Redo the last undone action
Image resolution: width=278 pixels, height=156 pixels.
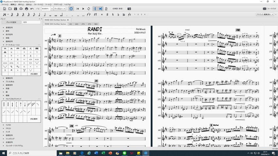pyautogui.click(x=37, y=9)
